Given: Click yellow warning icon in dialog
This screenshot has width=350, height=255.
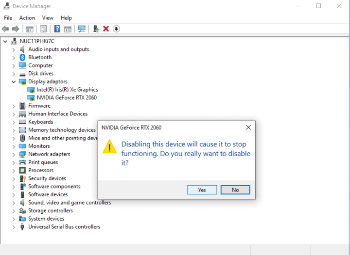Looking at the screenshot, I should [109, 146].
